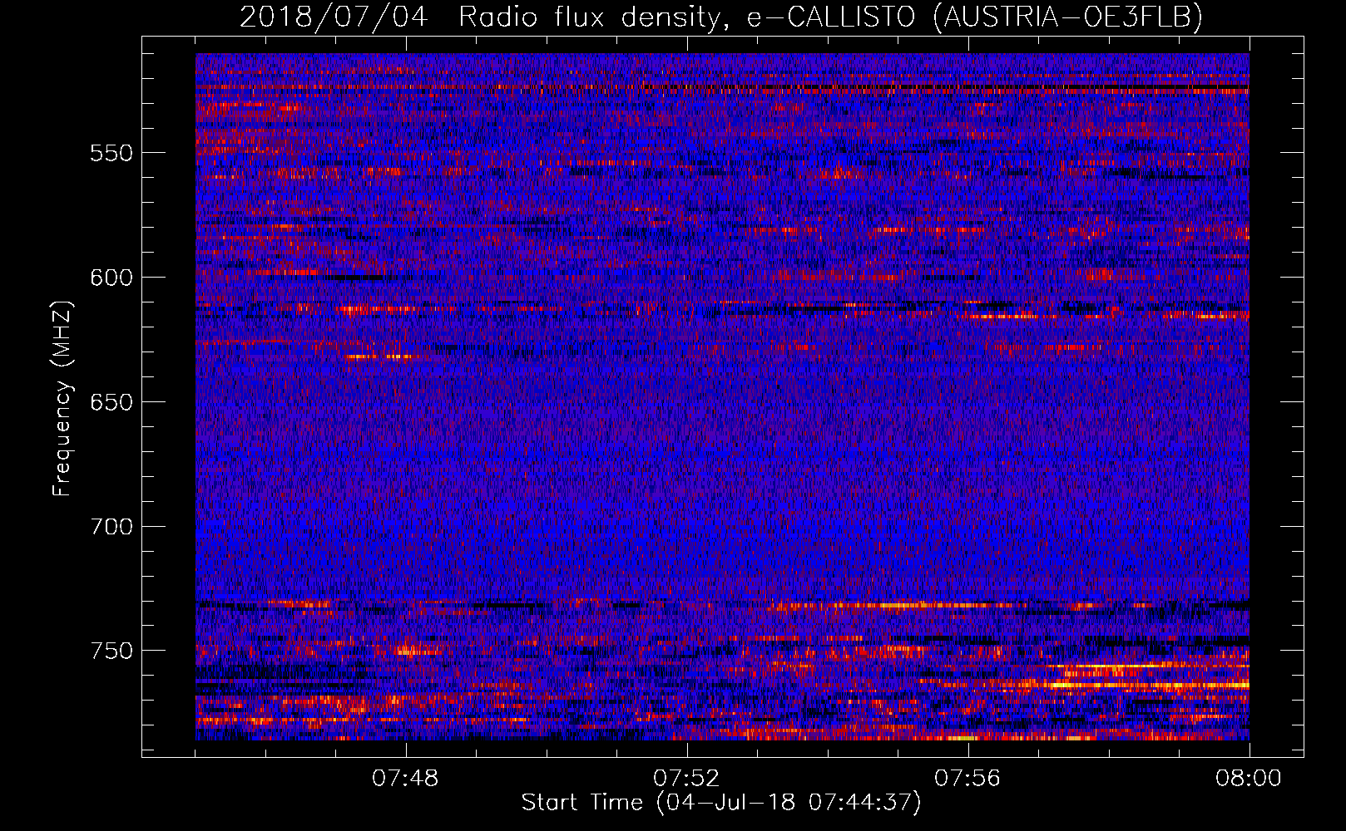The image size is (1346, 831).
Task: Click the plot title mentioning e-CALLISTO
Action: pyautogui.click(x=721, y=17)
